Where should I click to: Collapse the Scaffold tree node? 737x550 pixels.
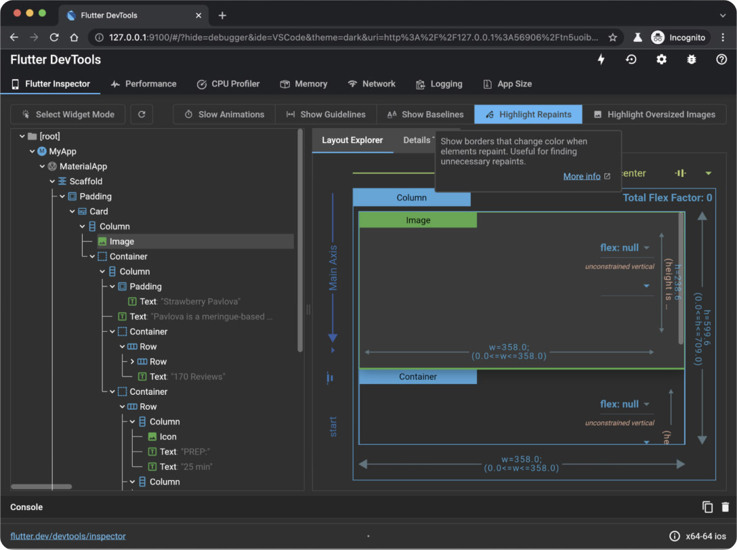click(53, 182)
